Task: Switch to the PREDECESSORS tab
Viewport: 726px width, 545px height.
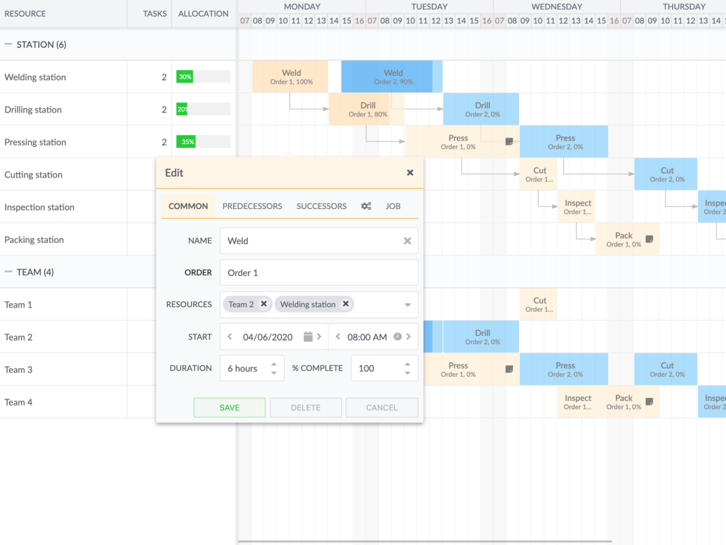Action: (252, 206)
